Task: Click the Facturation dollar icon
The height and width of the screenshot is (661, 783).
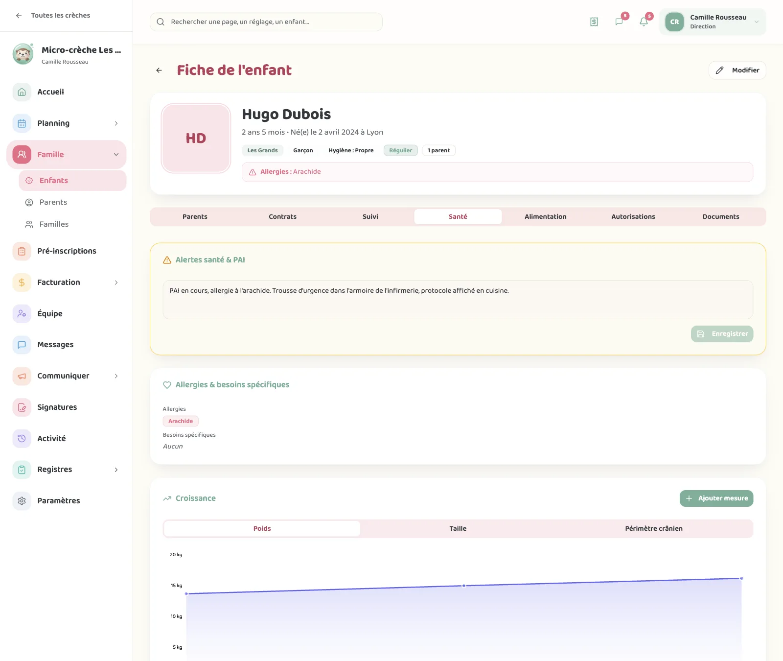Action: (22, 283)
